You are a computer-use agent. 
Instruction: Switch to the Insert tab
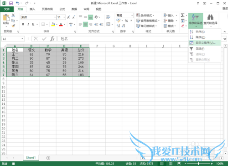pyautogui.click(x=32, y=9)
